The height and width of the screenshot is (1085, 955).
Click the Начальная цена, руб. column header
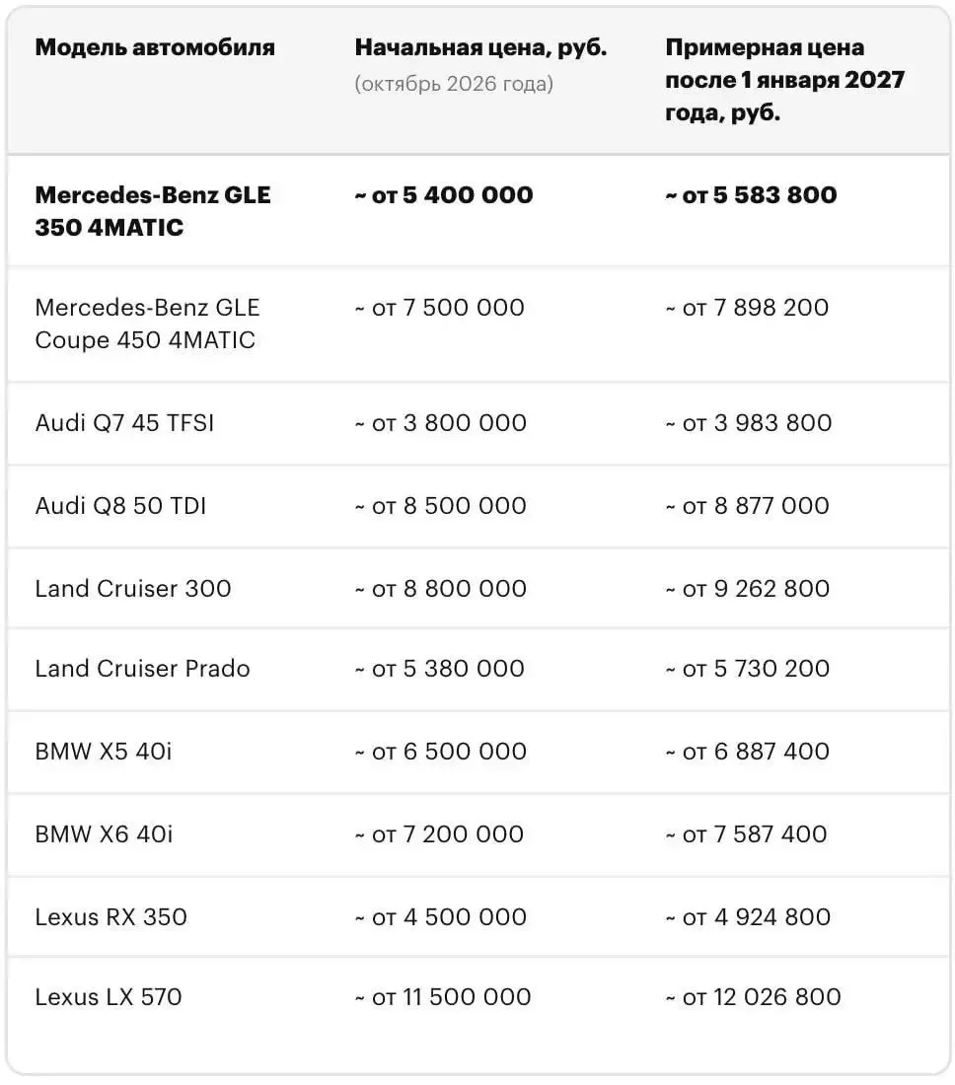click(x=481, y=47)
